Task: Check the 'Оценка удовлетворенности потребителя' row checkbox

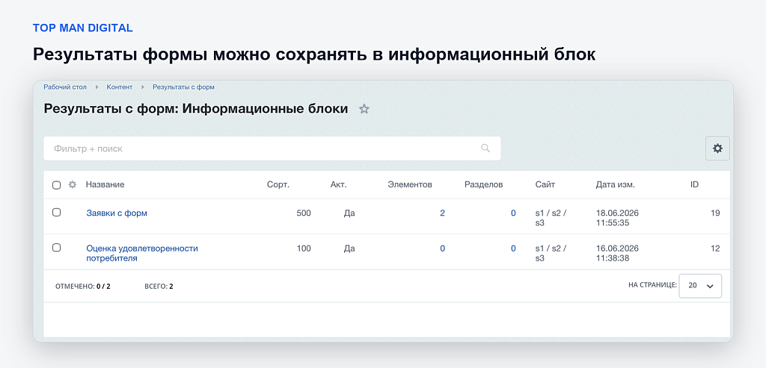Action: point(57,248)
